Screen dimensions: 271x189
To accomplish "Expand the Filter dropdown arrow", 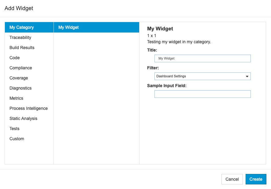I will 247,76.
